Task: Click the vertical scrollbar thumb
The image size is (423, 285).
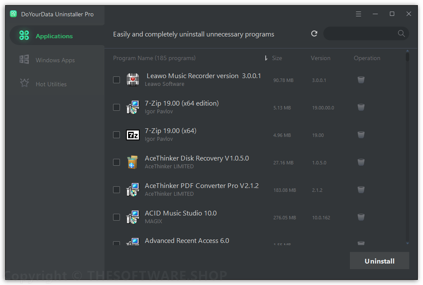Action: [408, 57]
